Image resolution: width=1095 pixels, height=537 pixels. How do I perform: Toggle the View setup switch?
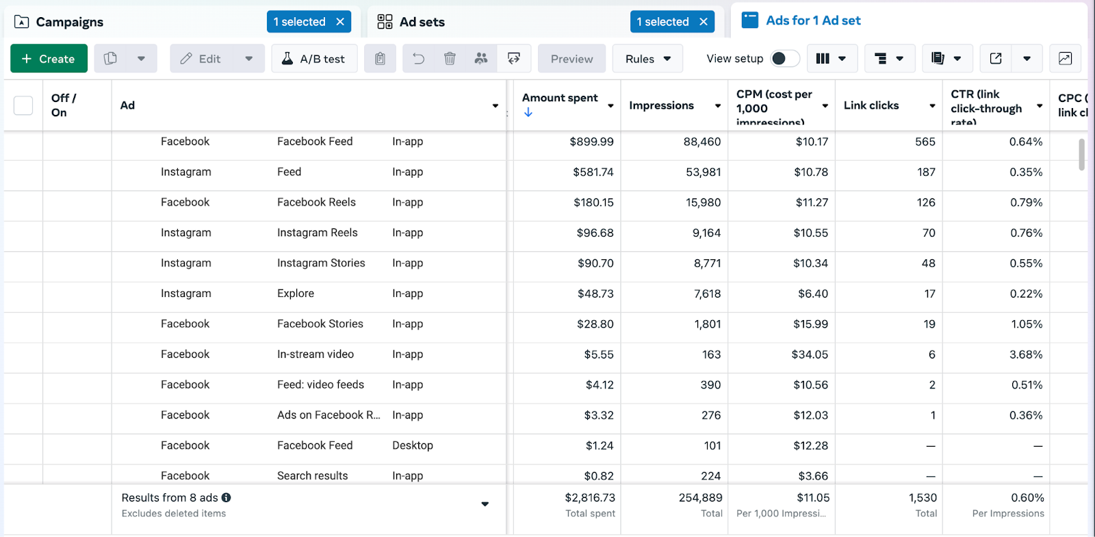pyautogui.click(x=784, y=59)
